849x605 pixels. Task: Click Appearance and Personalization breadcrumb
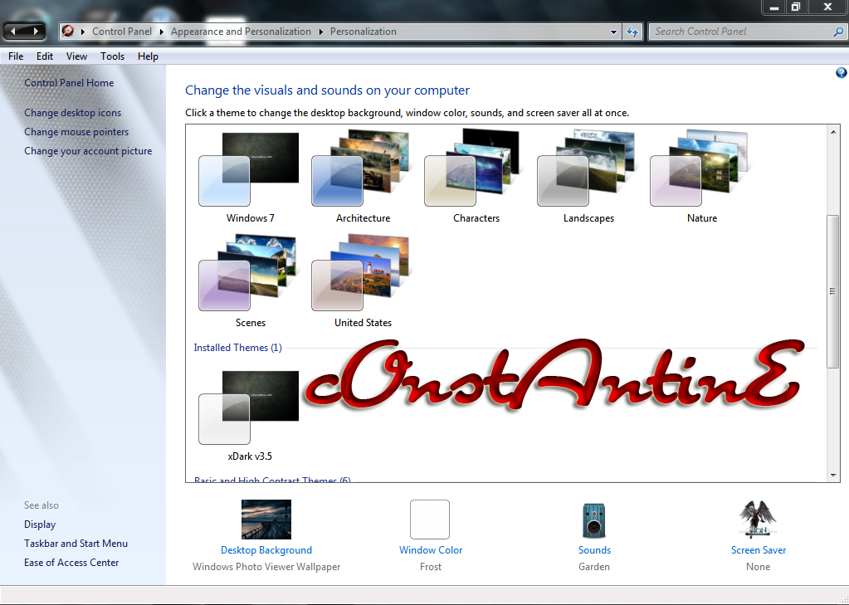(x=241, y=32)
